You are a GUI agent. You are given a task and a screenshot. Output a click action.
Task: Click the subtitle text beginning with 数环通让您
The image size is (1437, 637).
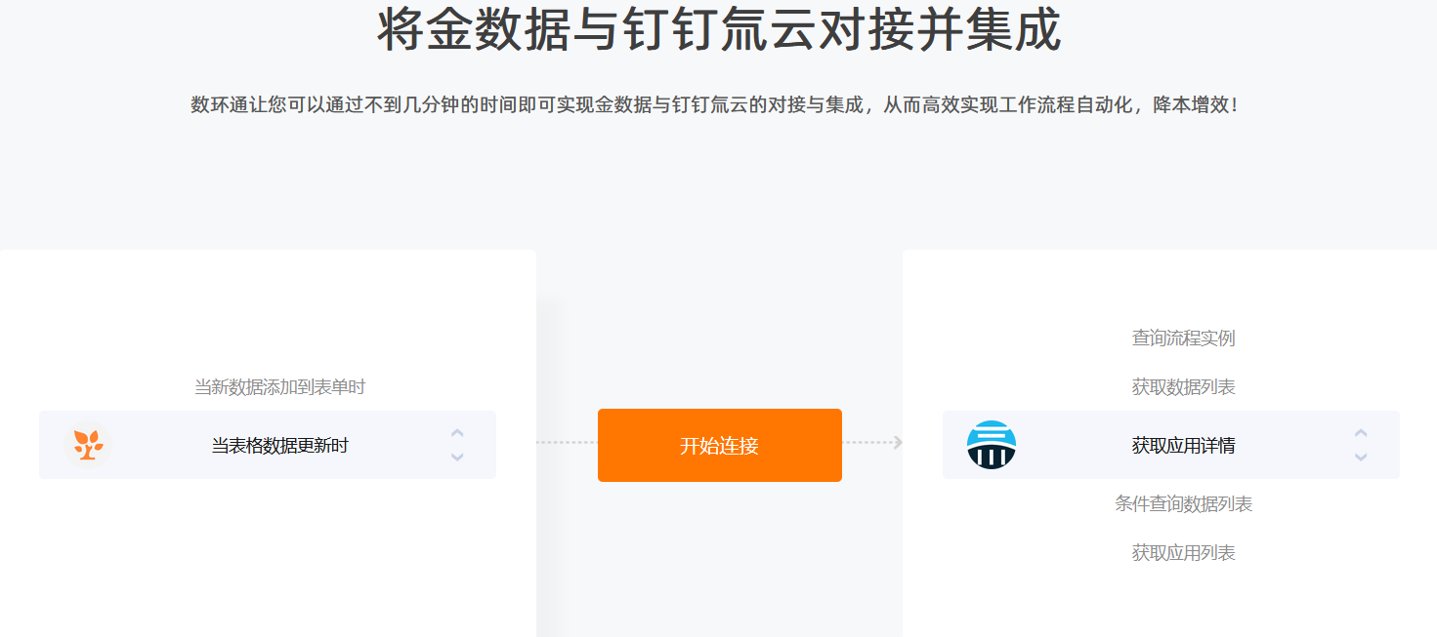click(715, 104)
